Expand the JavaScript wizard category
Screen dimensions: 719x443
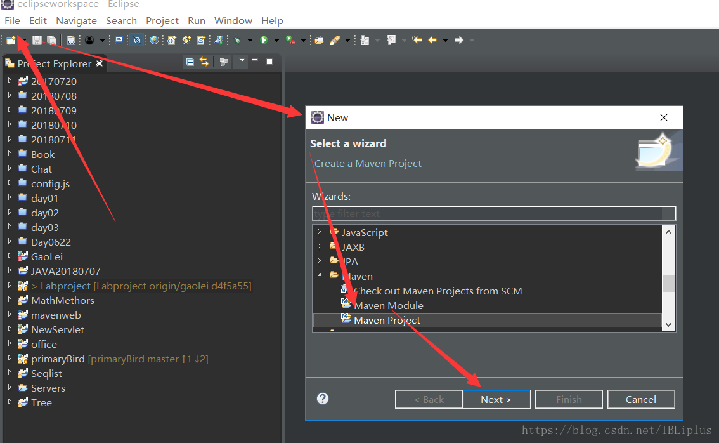coord(320,232)
